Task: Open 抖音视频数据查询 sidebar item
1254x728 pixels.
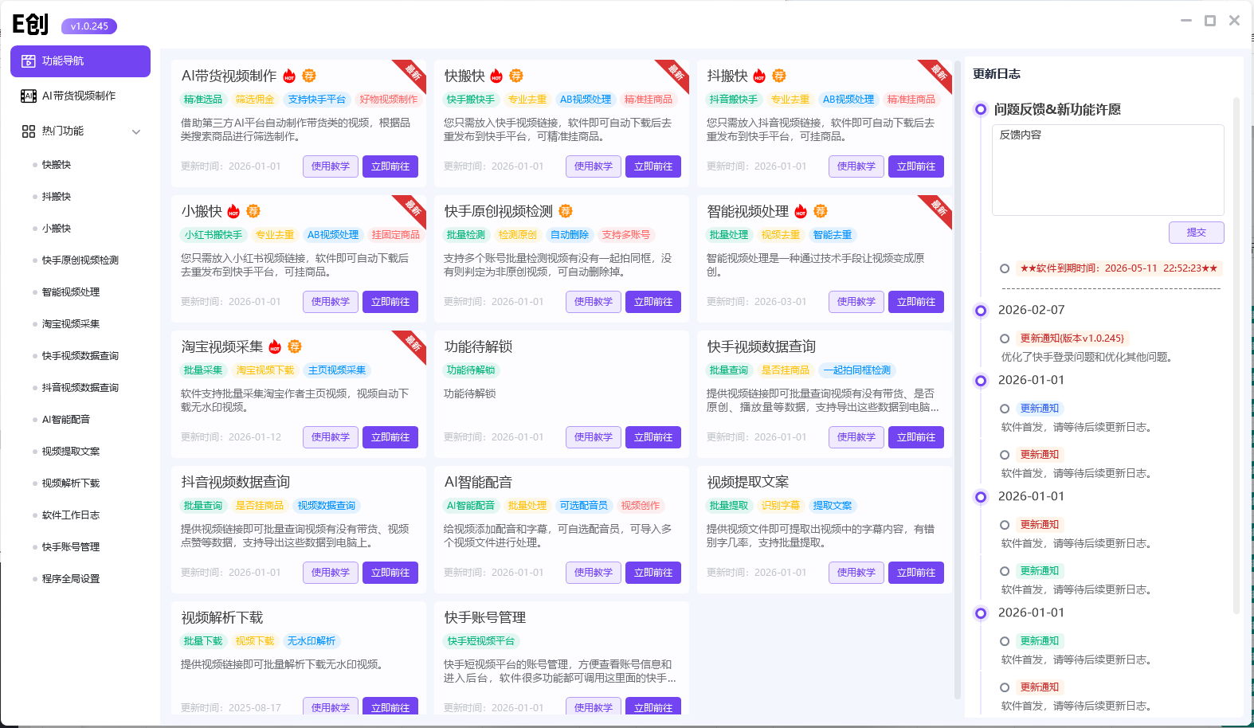Action: pos(80,388)
